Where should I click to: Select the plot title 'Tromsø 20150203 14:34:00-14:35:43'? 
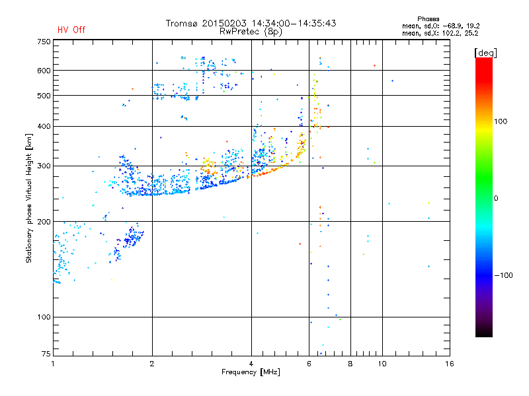[x=251, y=23]
